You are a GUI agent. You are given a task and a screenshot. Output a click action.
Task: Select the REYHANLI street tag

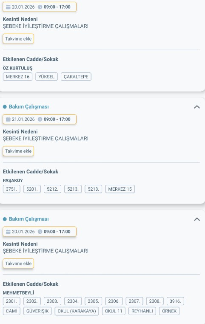tap(142, 311)
